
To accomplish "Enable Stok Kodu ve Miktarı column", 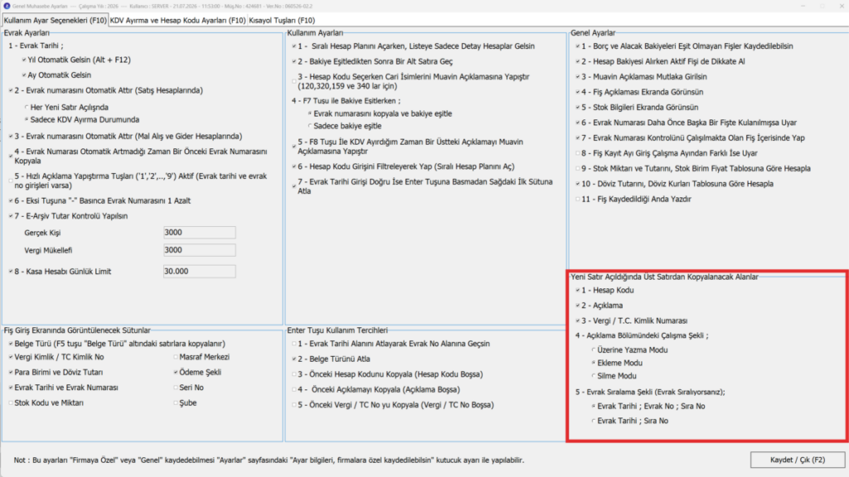I will click(11, 403).
